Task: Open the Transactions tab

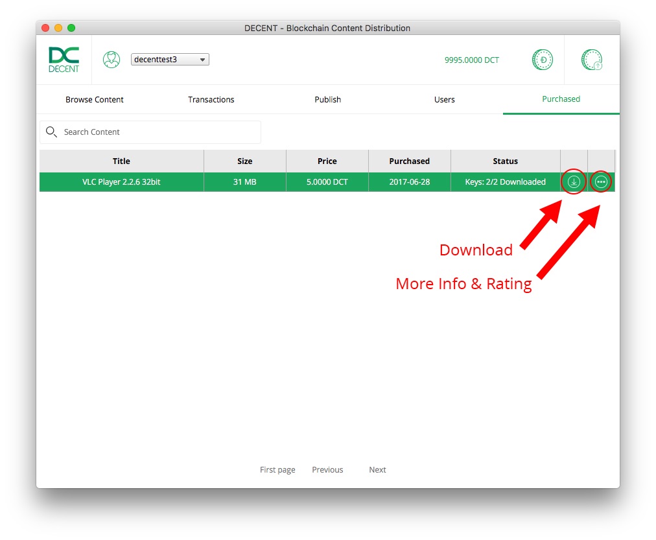Action: click(x=211, y=100)
